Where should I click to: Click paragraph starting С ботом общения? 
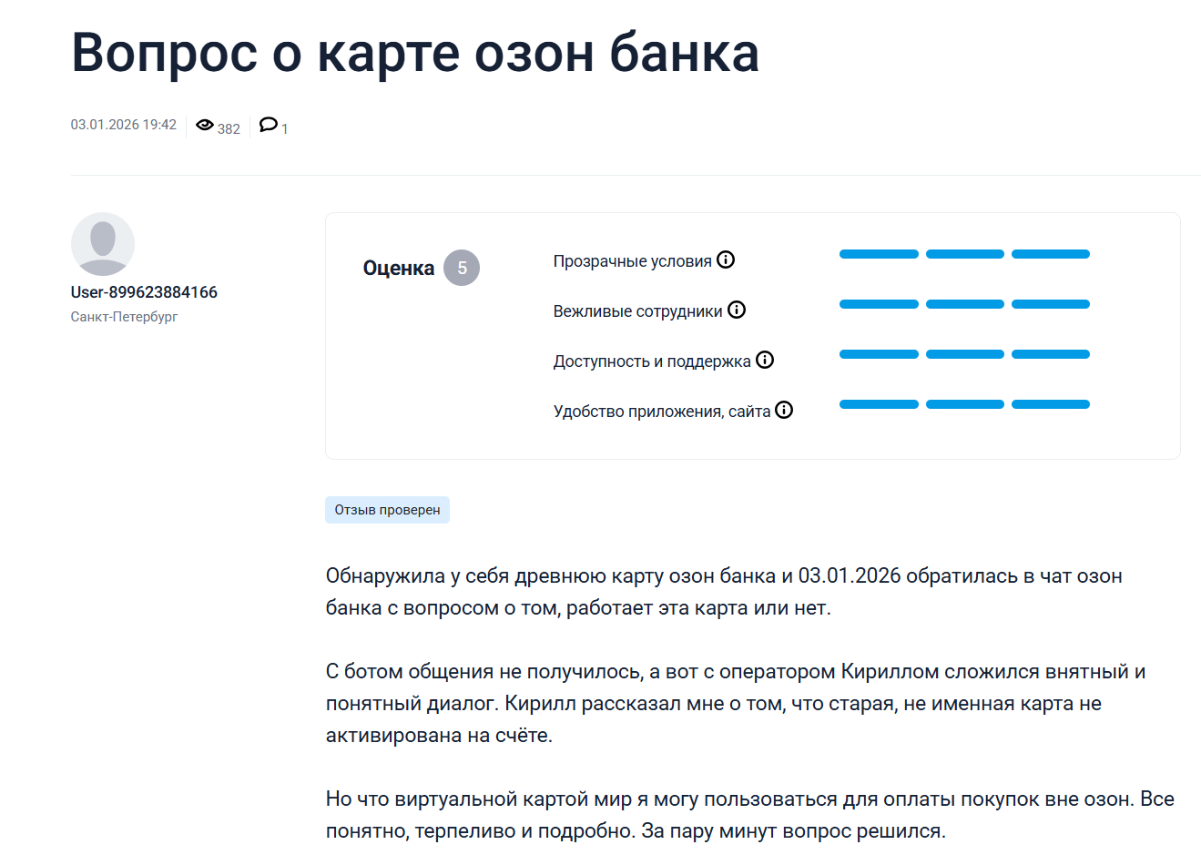tap(736, 703)
